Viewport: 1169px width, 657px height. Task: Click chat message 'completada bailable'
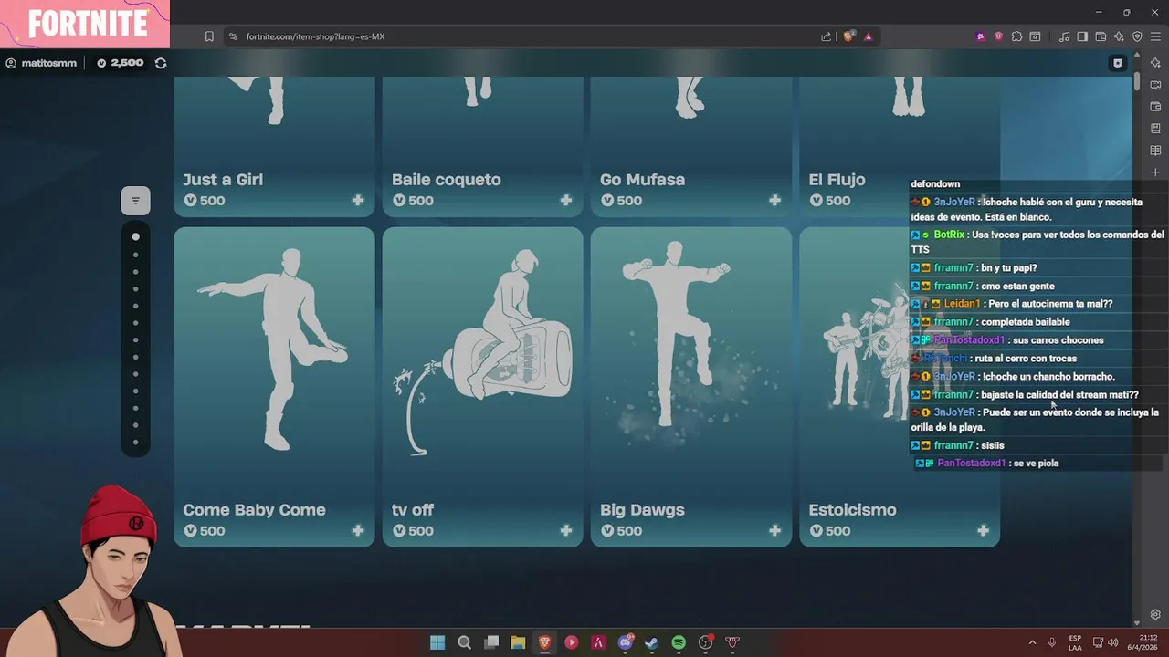[1026, 322]
